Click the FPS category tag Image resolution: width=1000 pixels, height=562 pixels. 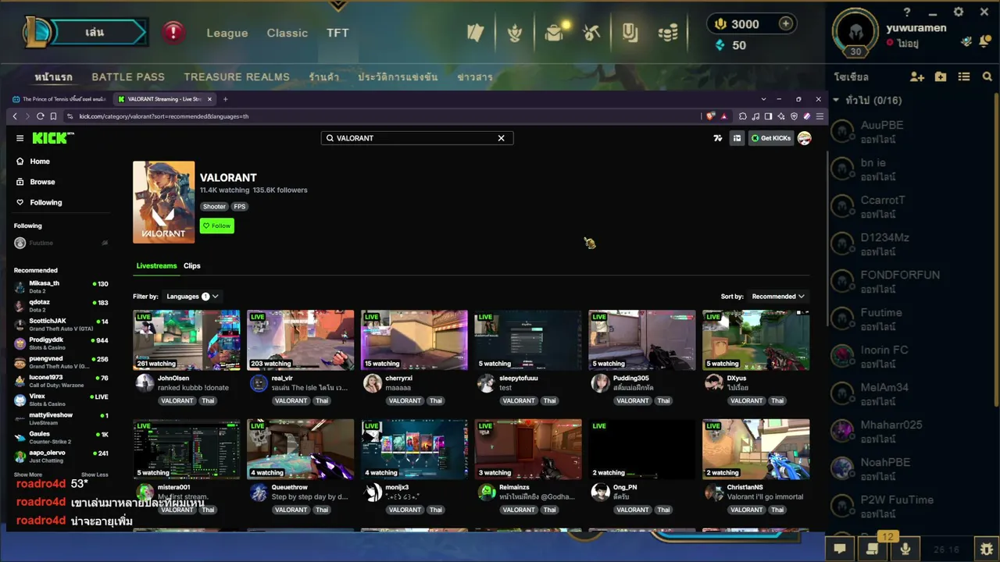(239, 207)
